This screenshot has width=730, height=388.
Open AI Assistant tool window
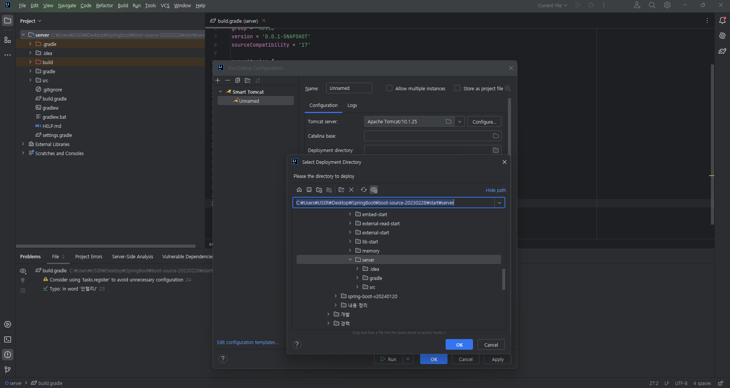click(722, 36)
